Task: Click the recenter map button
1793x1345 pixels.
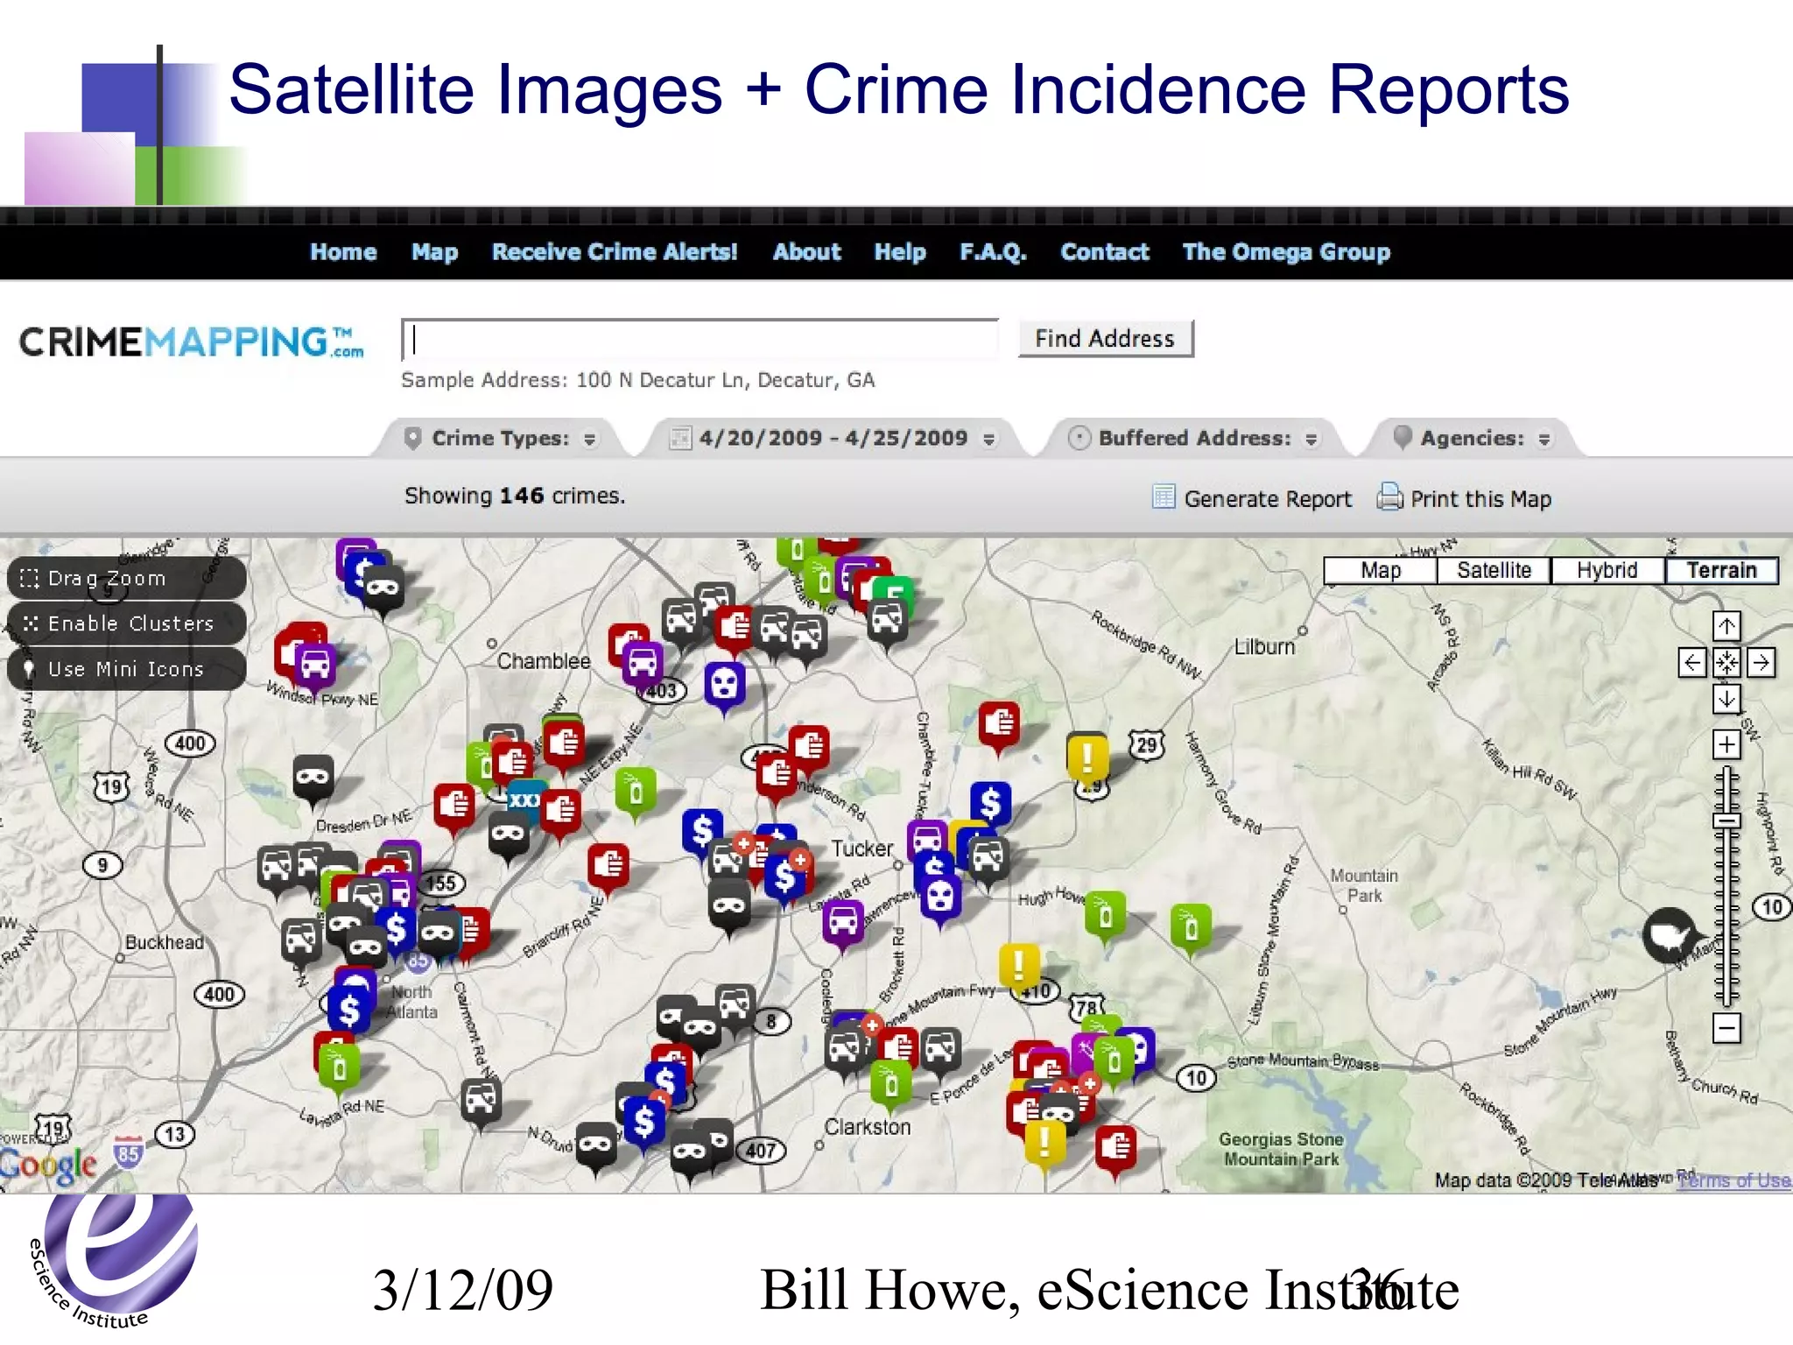Action: [1726, 663]
